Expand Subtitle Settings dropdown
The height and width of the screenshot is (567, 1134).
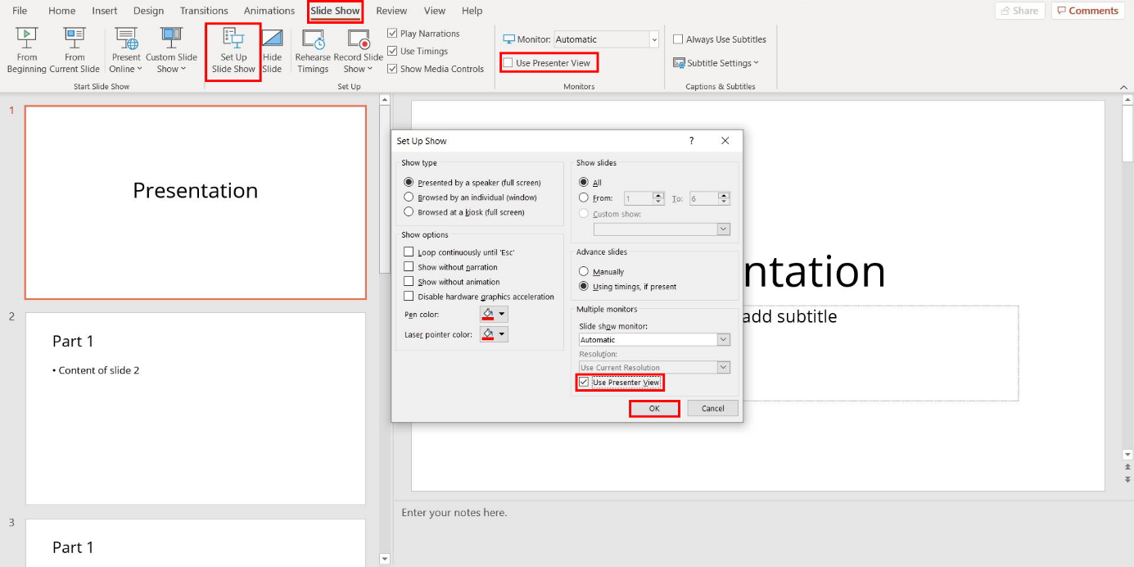pos(756,63)
